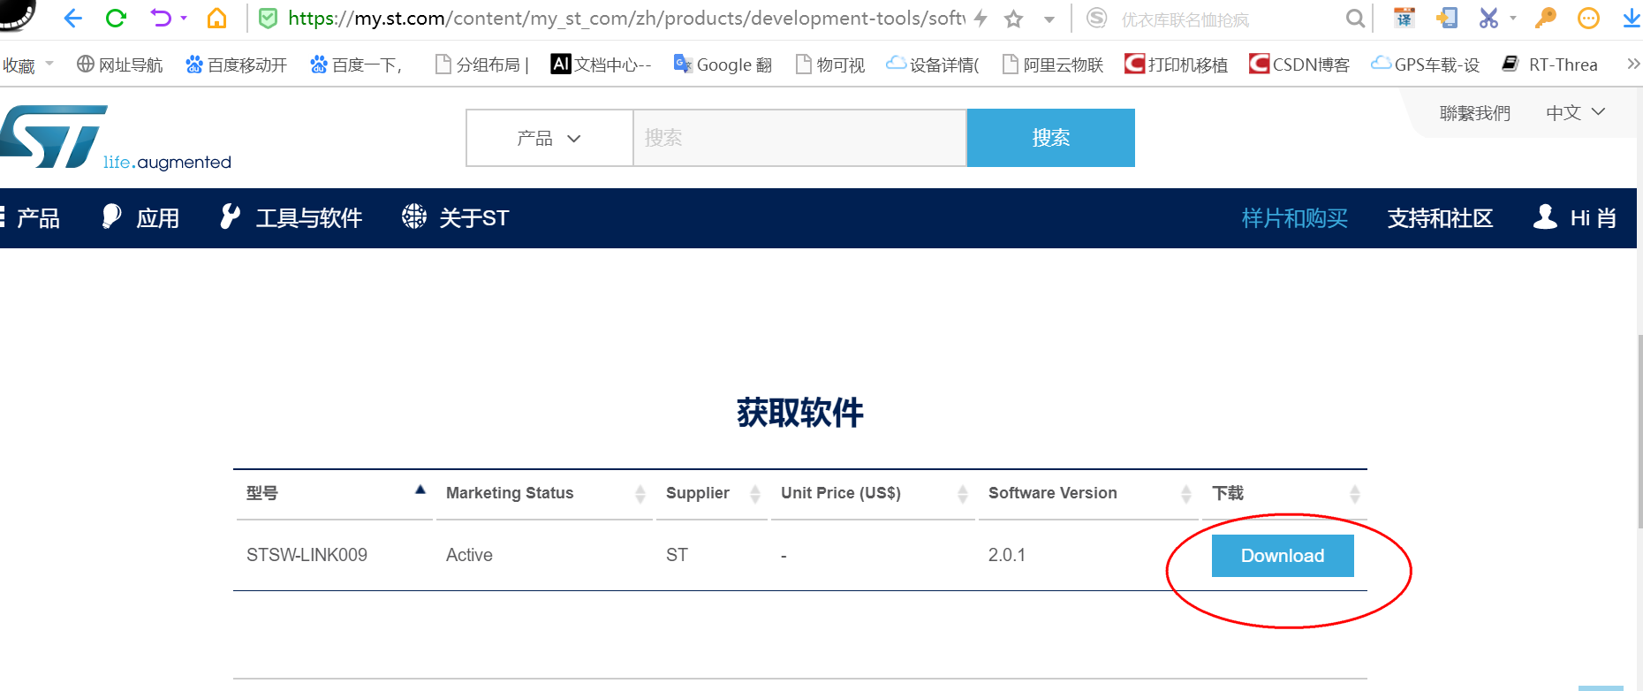Sort by the Marketing Status column arrows
Screen dimensions: 1643x691
[x=640, y=494]
